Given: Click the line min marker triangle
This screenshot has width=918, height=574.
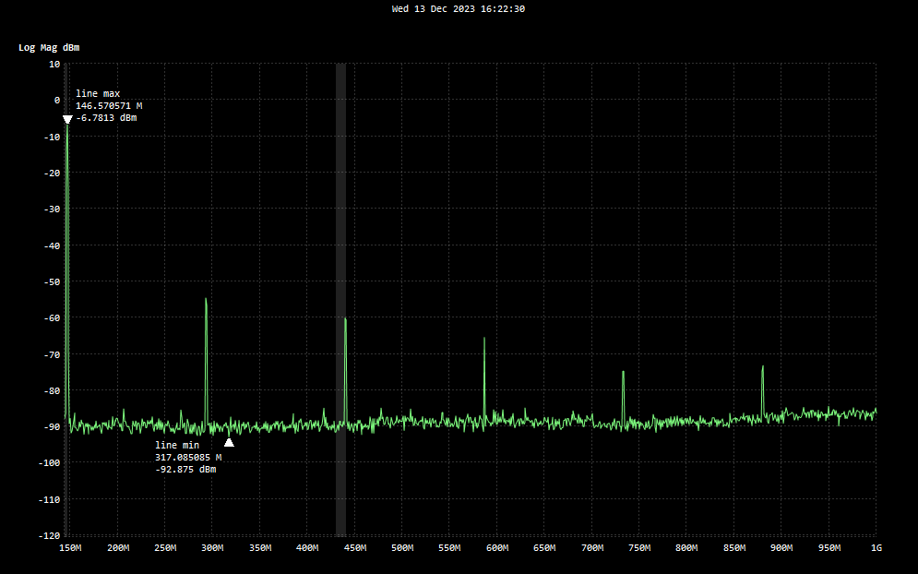Looking at the screenshot, I should [229, 442].
